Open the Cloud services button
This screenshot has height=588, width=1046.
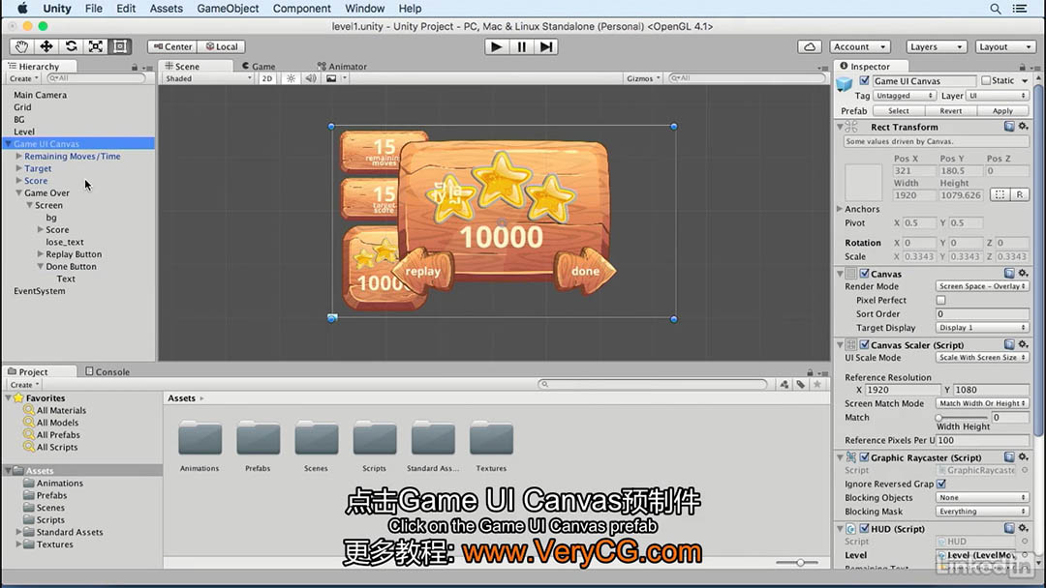[809, 46]
